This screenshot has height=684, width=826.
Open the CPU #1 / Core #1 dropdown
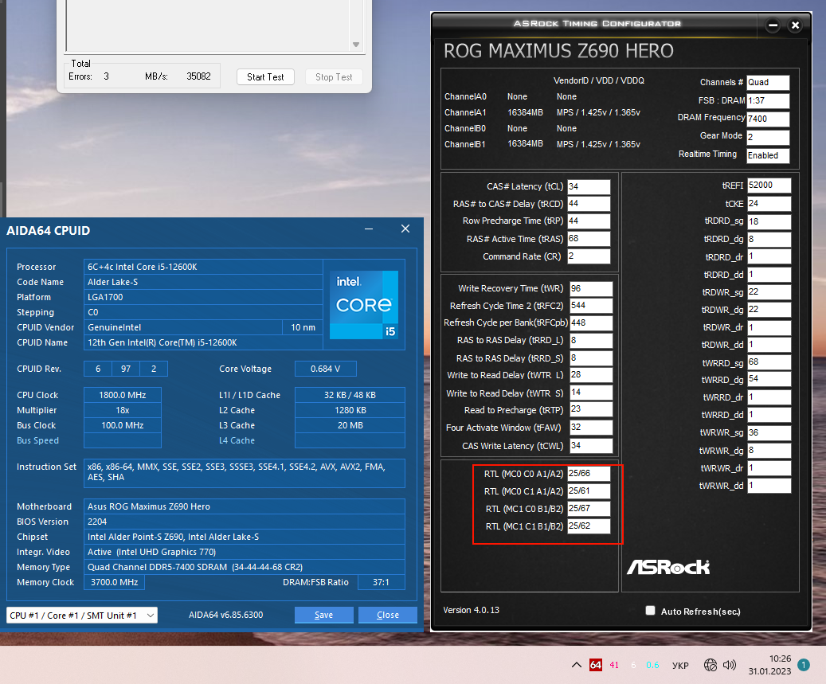(81, 615)
